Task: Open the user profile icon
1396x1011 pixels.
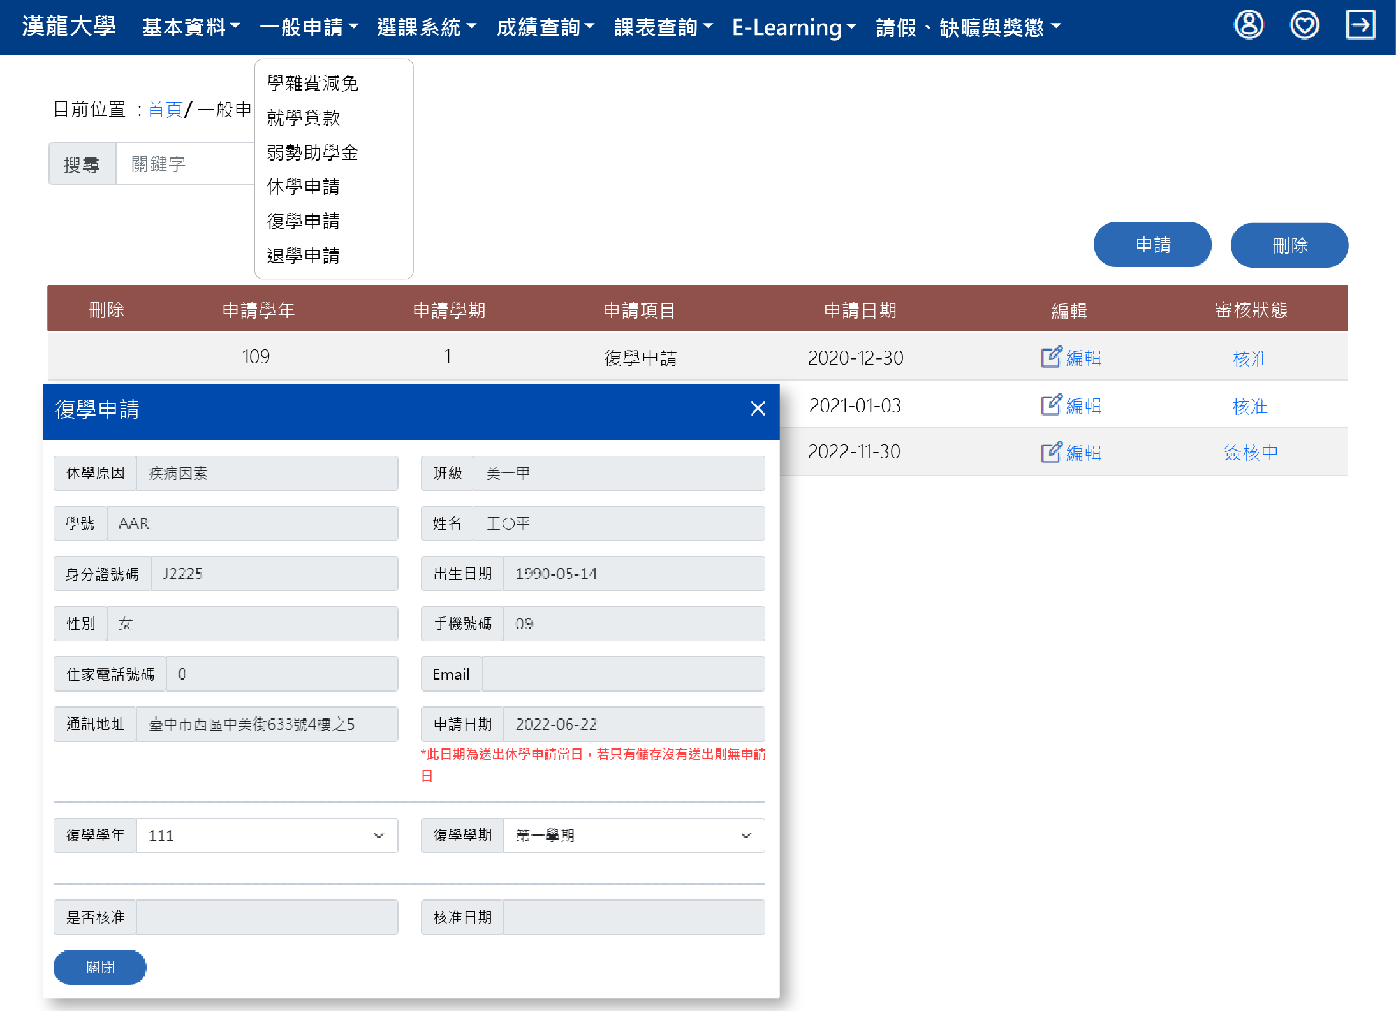Action: 1249,25
